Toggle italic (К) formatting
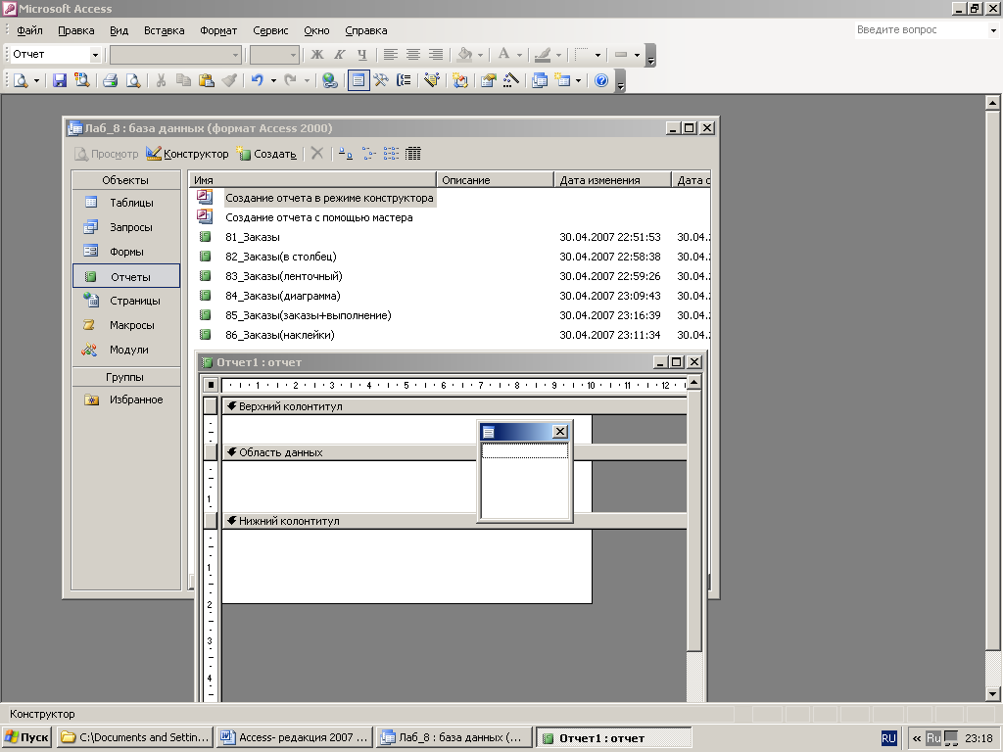 [339, 55]
